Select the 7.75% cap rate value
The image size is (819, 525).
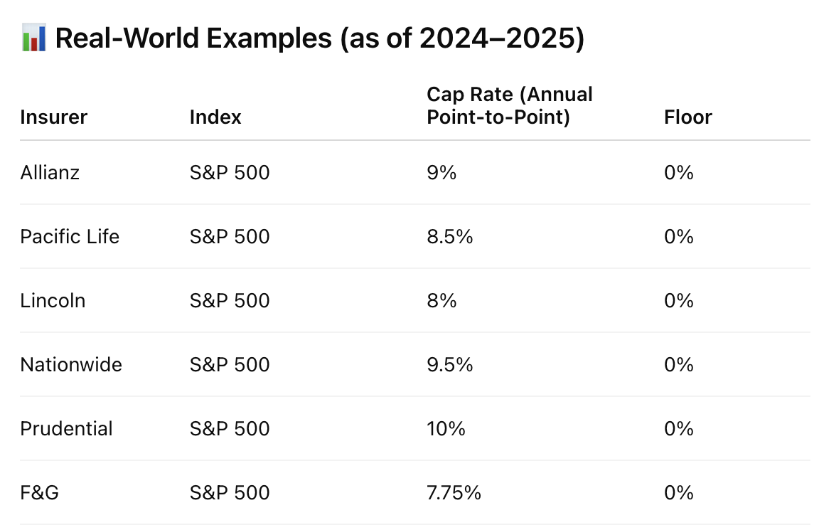[454, 492]
